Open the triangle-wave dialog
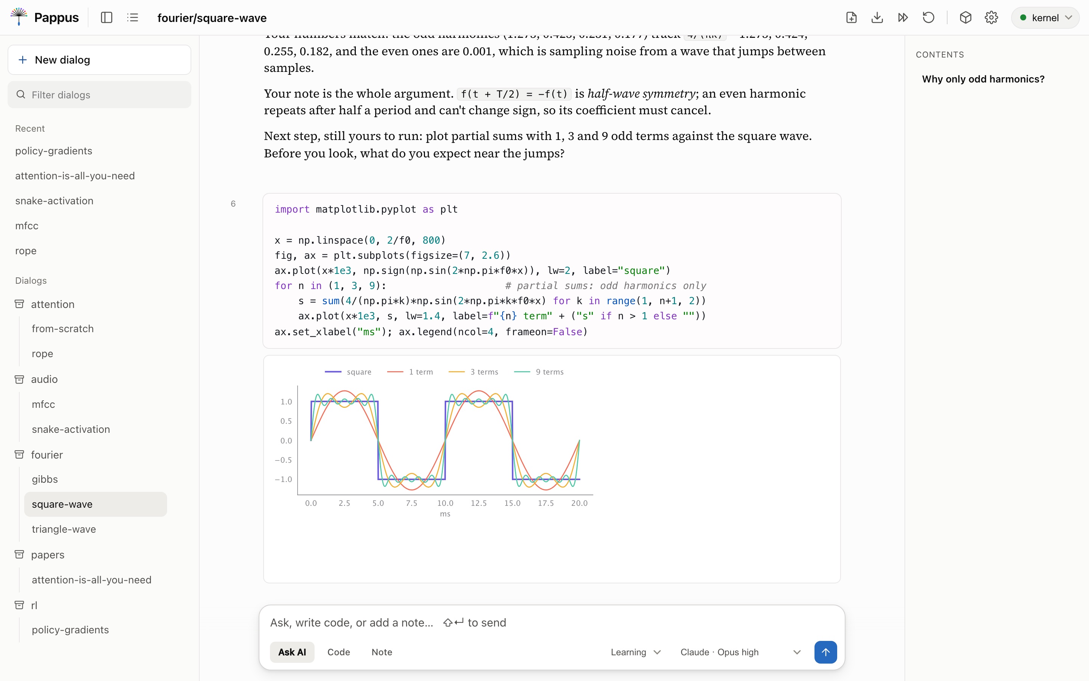This screenshot has width=1089, height=681. (64, 529)
